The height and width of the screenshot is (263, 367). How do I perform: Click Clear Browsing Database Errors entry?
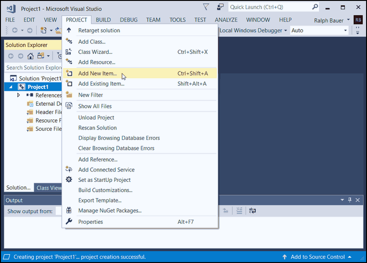pyautogui.click(x=140, y=148)
